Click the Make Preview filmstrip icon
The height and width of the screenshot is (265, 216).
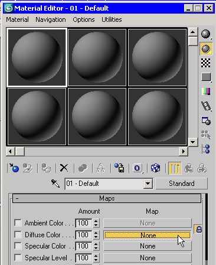206,106
